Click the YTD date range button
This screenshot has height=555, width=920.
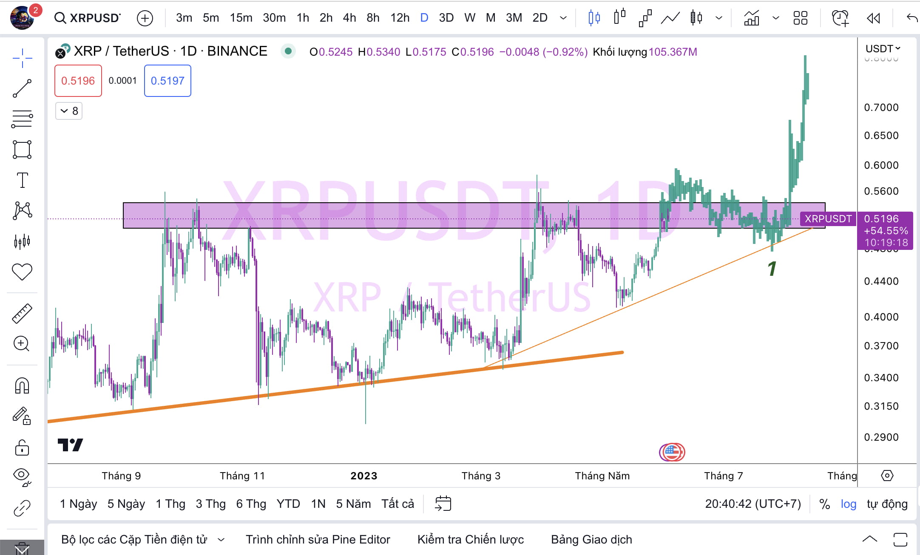tap(289, 504)
